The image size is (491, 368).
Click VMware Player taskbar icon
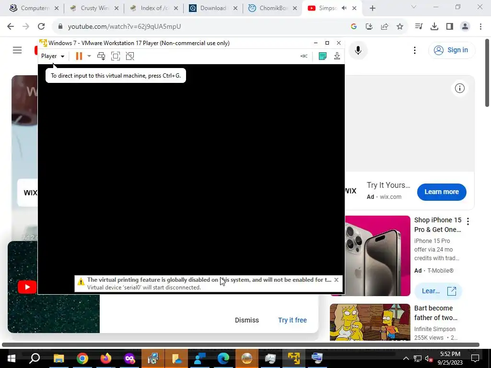pos(293,358)
